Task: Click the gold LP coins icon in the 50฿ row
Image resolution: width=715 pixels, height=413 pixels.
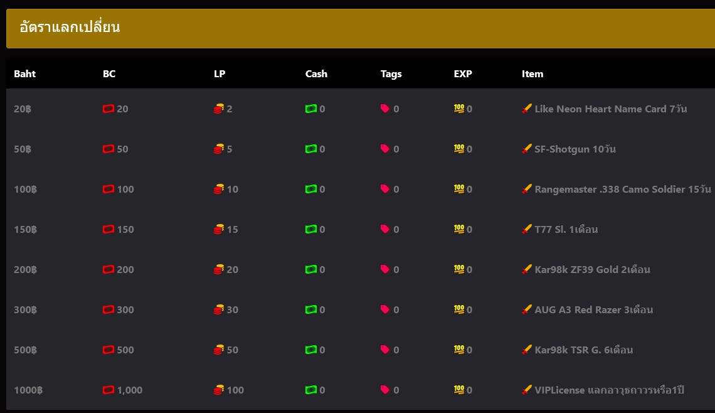Action: point(219,149)
